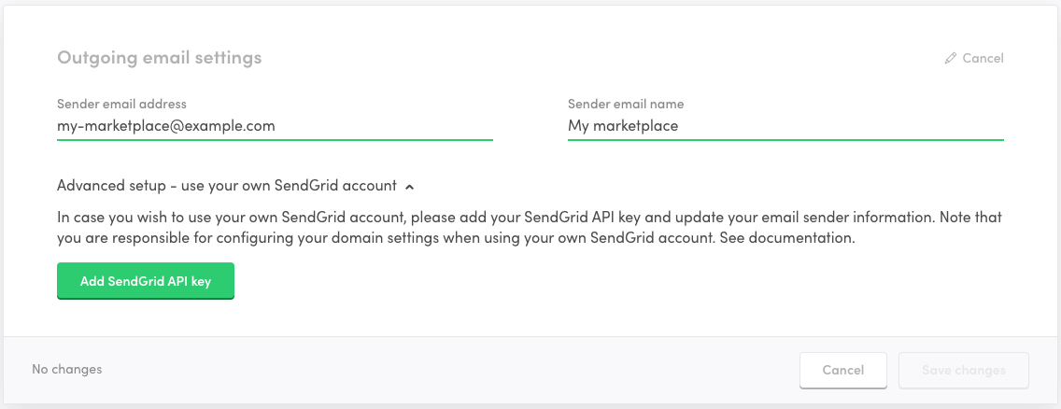Click the green underline below sender email name
The width and height of the screenshot is (1061, 409).
tap(785, 140)
